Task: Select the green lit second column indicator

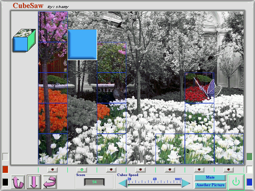Action: (82, 170)
